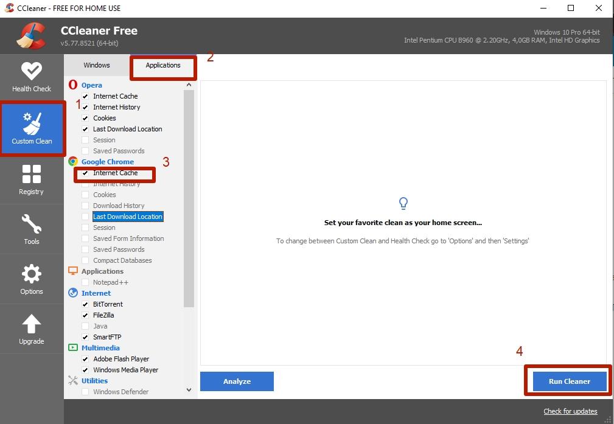Open the Tools wrench section
Viewport: 614px width, 424px height.
[31, 229]
